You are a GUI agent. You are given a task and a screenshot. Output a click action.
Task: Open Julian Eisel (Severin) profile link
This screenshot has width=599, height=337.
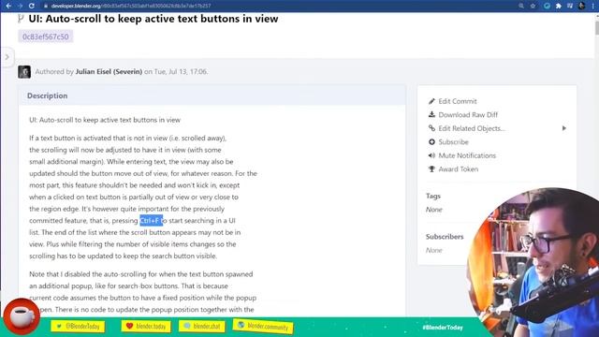pyautogui.click(x=109, y=71)
